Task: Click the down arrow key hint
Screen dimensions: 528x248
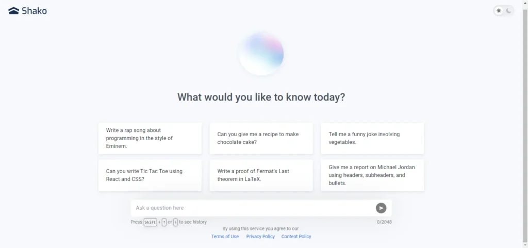Action: (175, 222)
